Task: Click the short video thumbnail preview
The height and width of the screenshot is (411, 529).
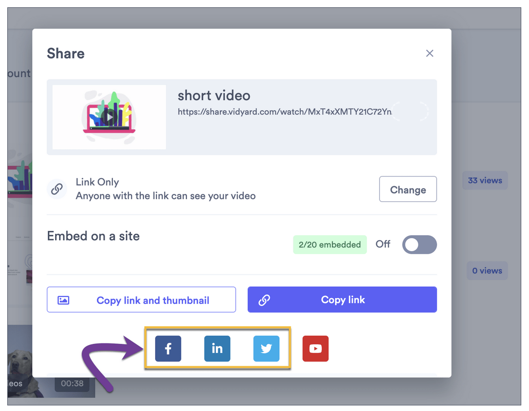Action: (109, 117)
